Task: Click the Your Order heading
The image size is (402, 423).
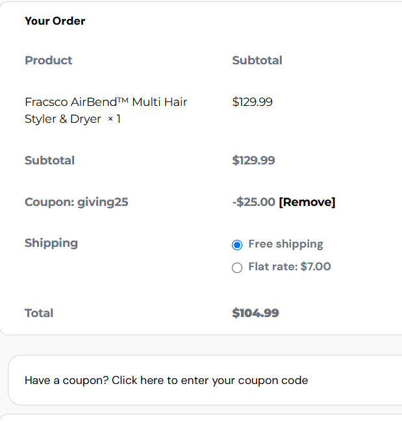Action: [55, 21]
